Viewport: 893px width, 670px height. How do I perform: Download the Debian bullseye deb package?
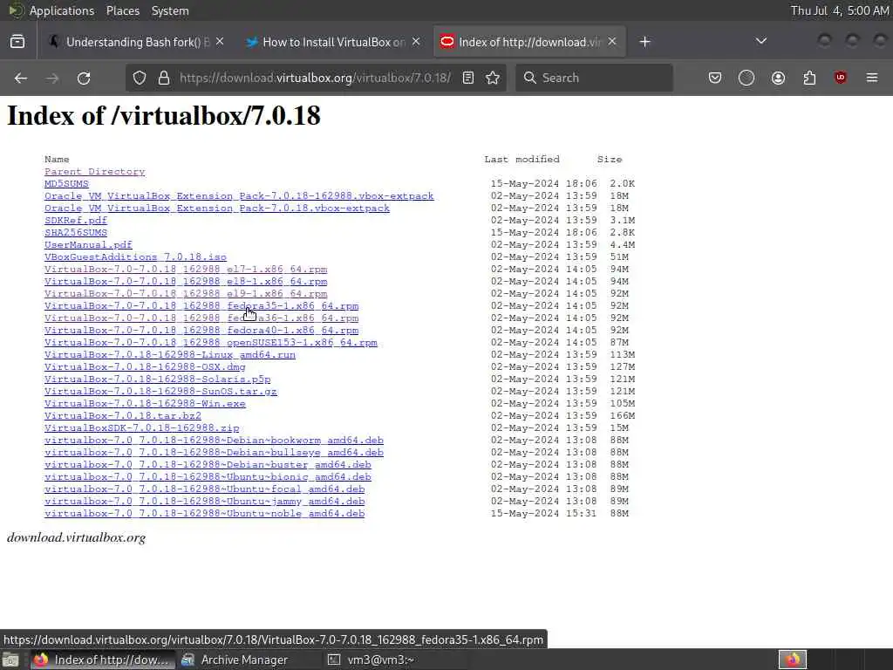point(215,453)
